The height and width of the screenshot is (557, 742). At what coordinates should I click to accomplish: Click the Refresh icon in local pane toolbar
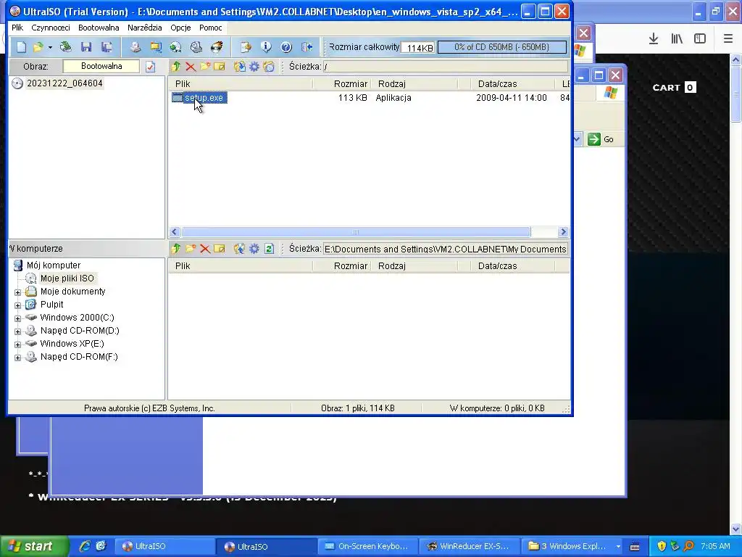coord(269,248)
